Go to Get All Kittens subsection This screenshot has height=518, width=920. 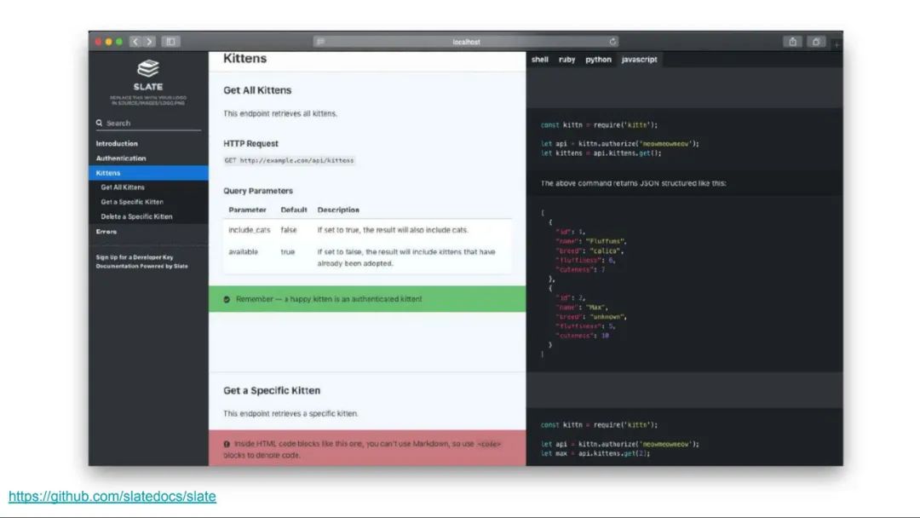pyautogui.click(x=123, y=187)
